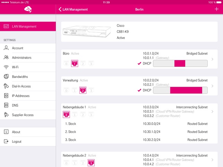This screenshot has width=223, height=167.
Task: Click the Verwaltung DHCP range bar
Action: 180,90
